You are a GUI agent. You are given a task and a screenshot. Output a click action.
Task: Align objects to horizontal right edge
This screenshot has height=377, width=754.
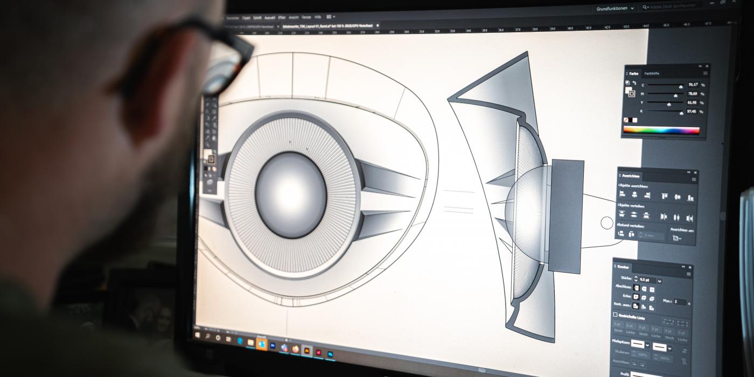[x=648, y=195]
